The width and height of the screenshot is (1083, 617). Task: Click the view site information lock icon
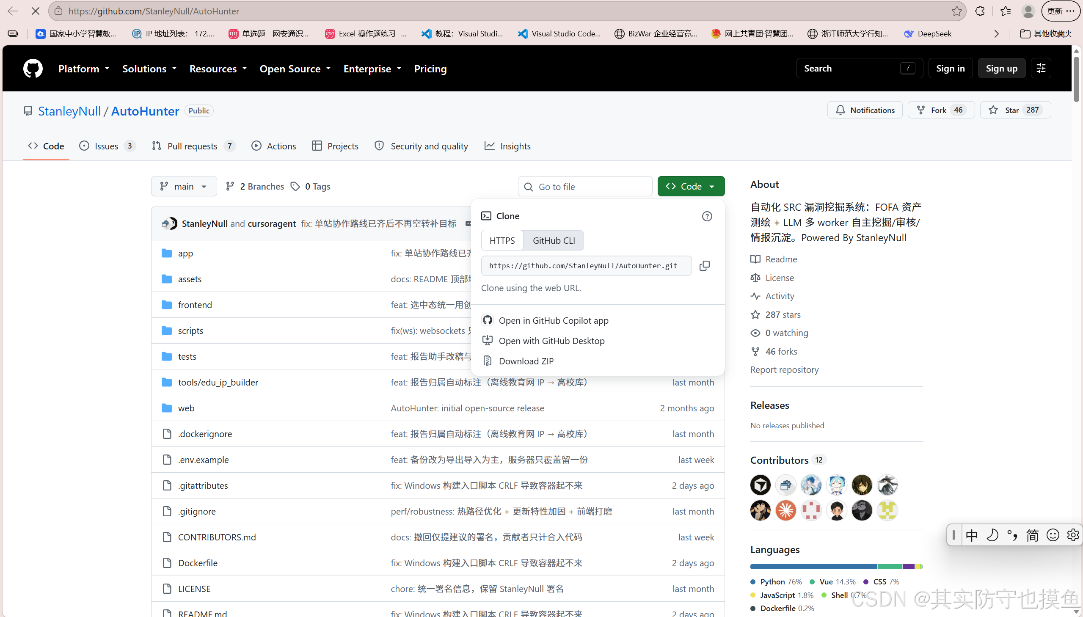point(58,11)
